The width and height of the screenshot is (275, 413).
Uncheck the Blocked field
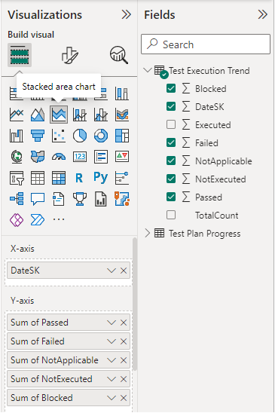[x=171, y=88]
